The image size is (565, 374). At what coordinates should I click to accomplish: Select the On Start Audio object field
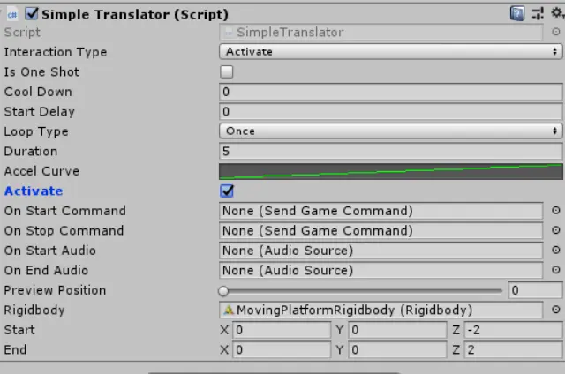pos(380,251)
